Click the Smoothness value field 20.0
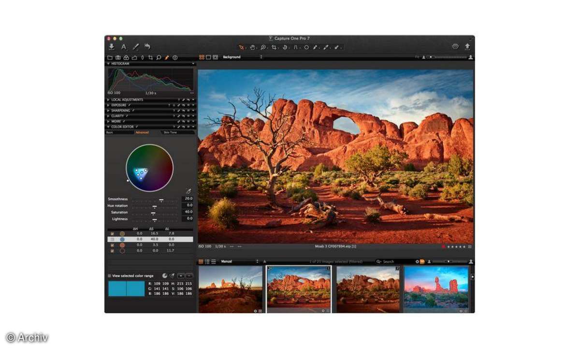Viewport: 580px width, 348px height. coord(188,199)
